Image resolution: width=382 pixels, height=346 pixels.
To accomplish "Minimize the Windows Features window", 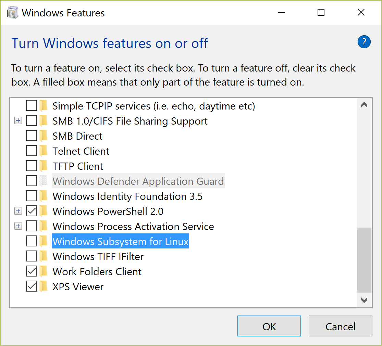I will coord(282,12).
